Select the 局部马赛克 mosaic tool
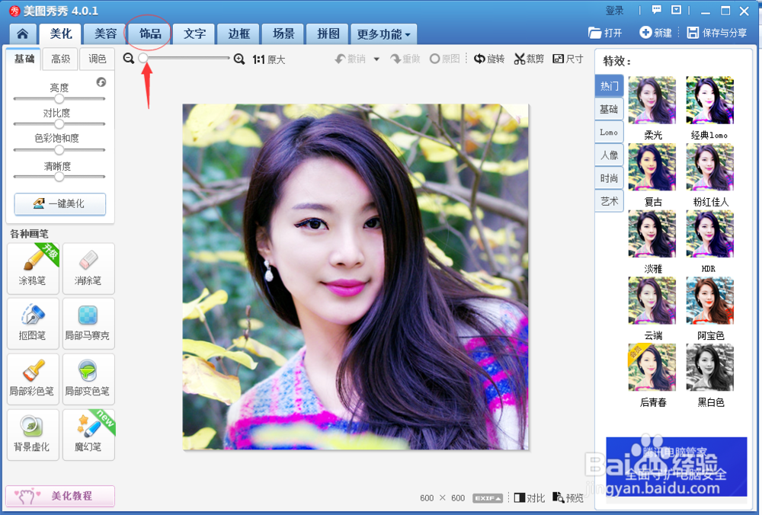Image resolution: width=762 pixels, height=515 pixels. [88, 324]
